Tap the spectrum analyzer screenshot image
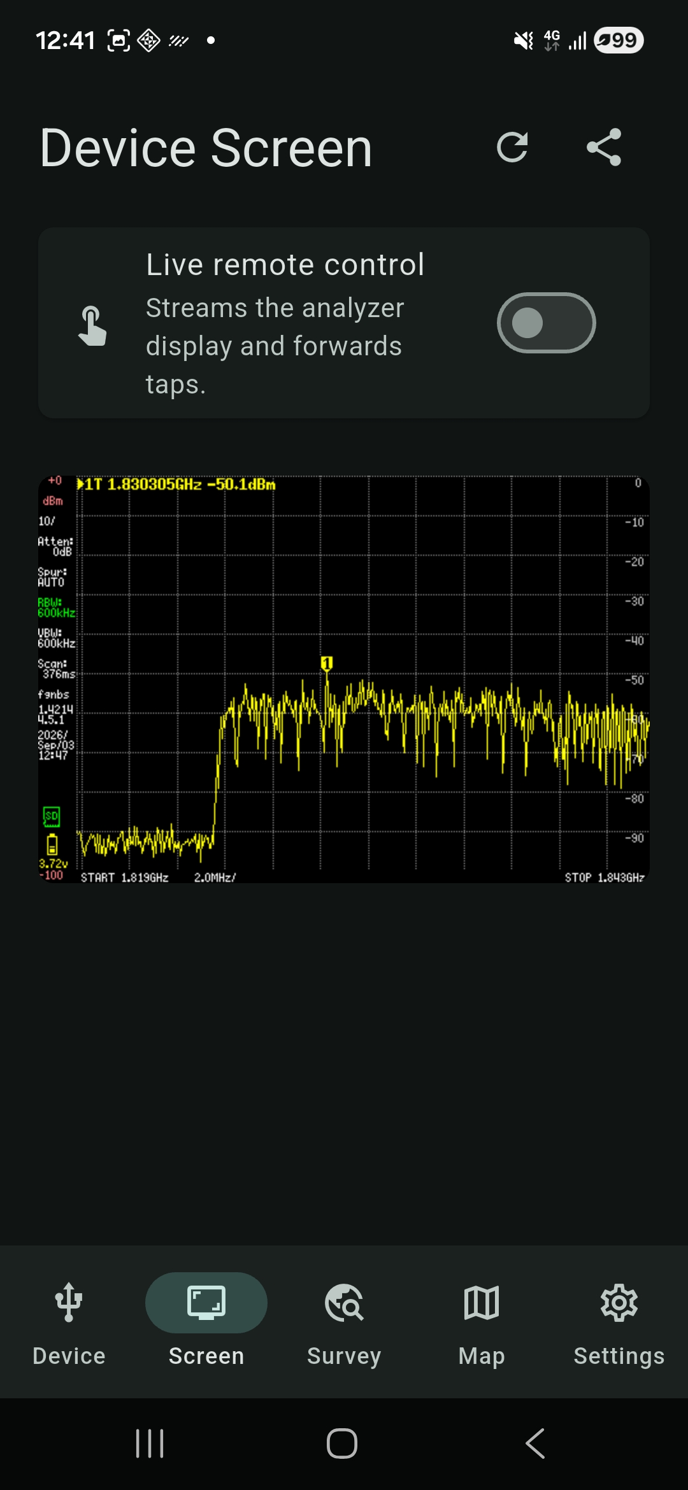The image size is (688, 1490). pyautogui.click(x=344, y=679)
